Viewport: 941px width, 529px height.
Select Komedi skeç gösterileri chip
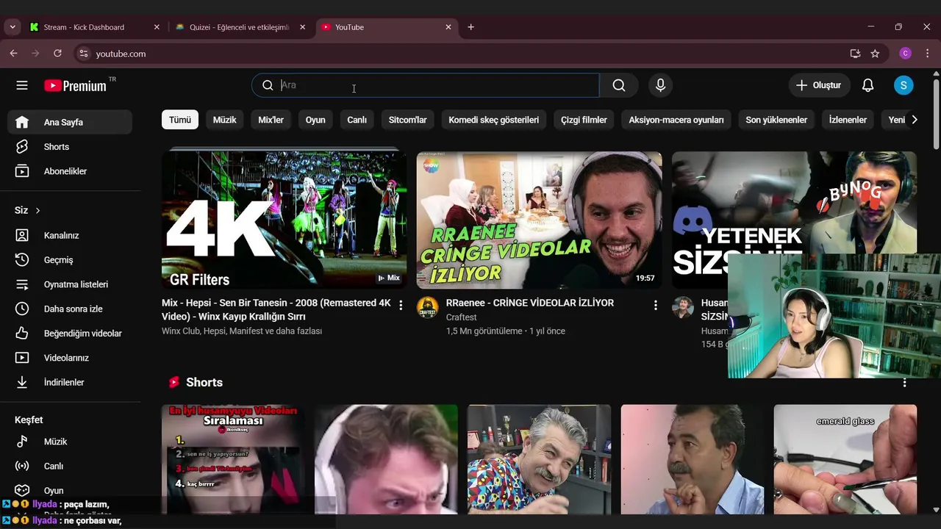pos(494,120)
